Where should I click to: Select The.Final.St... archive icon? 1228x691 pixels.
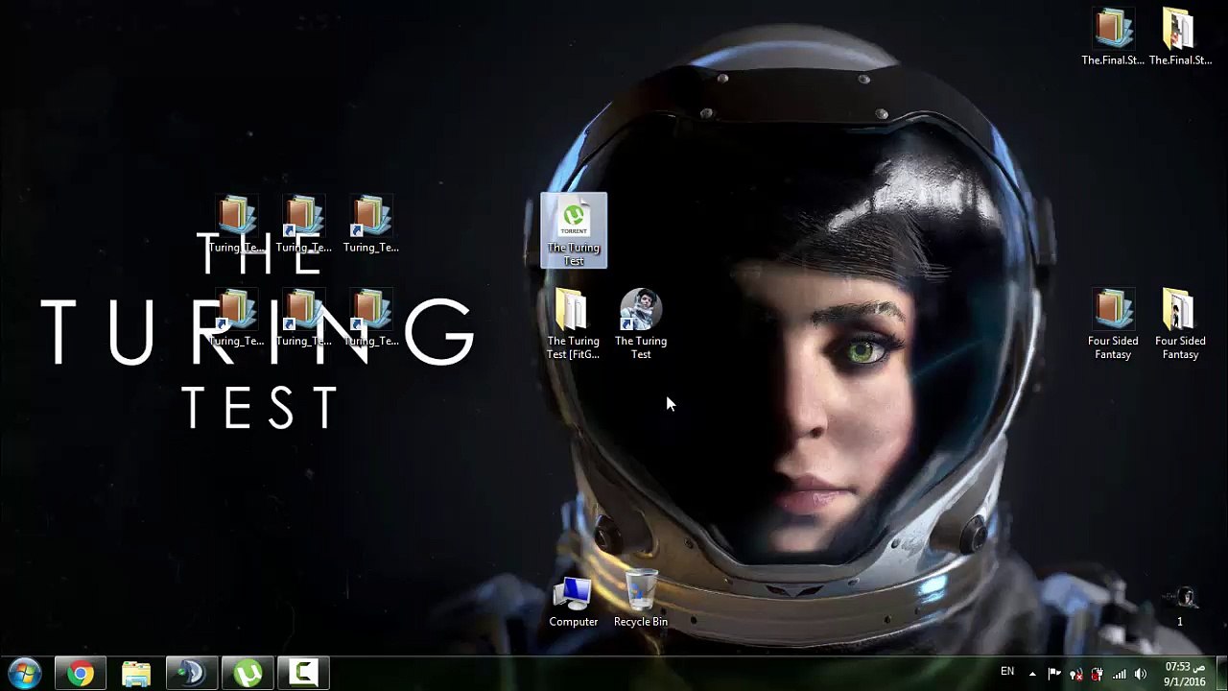tap(1113, 36)
